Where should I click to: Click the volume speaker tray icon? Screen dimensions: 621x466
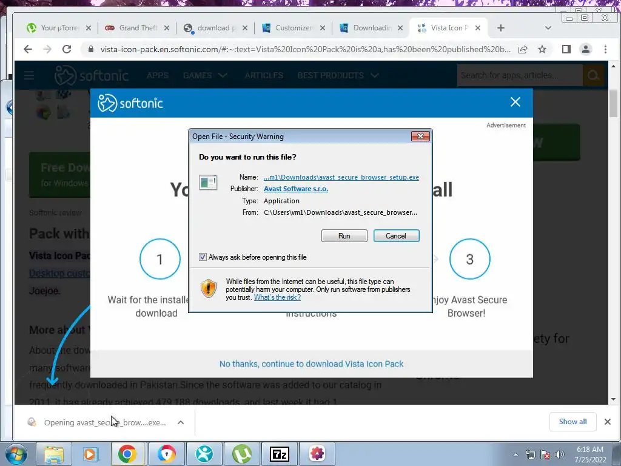(x=560, y=454)
